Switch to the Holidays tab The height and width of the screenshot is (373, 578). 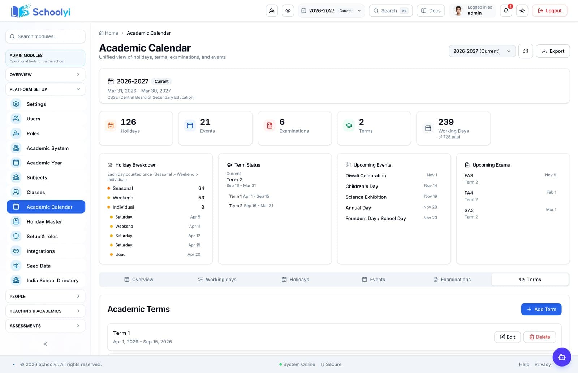[296, 280]
